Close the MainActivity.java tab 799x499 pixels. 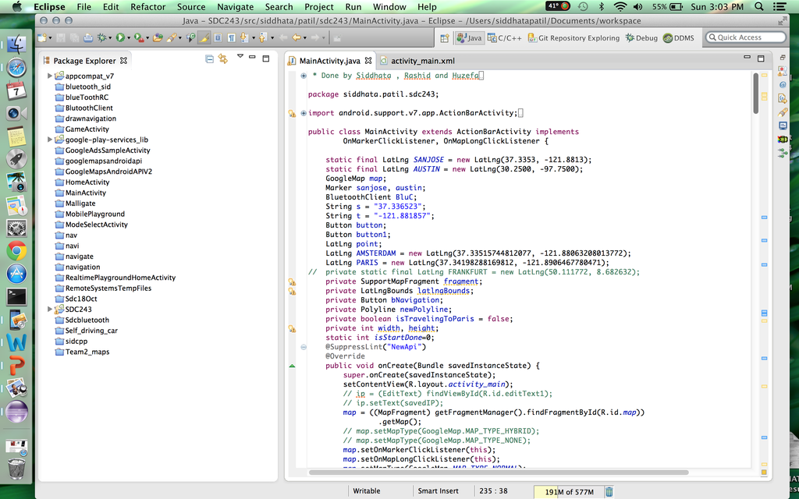(x=368, y=61)
